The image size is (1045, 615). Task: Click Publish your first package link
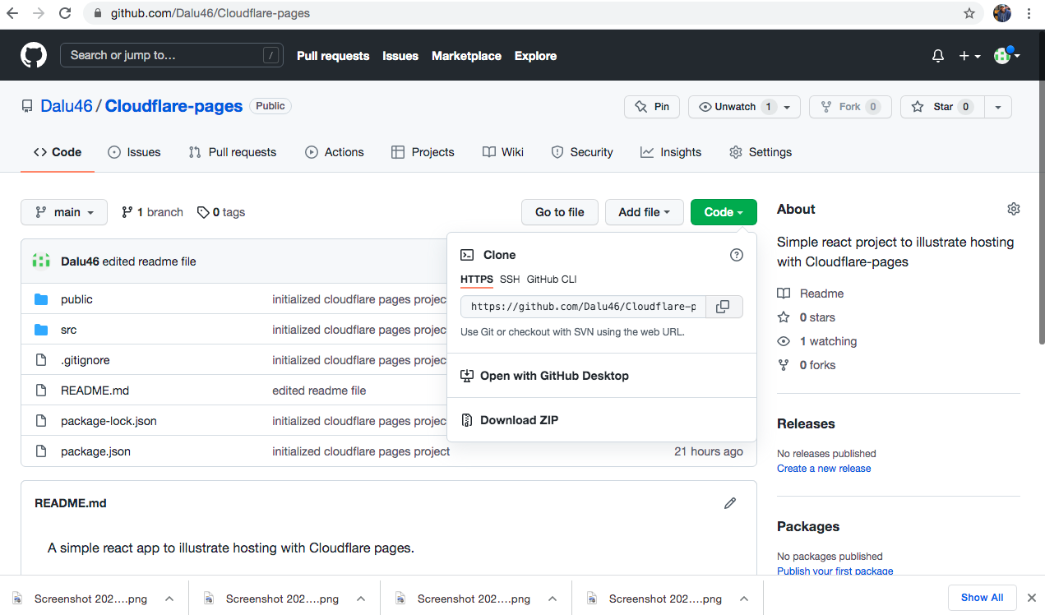pyautogui.click(x=835, y=571)
